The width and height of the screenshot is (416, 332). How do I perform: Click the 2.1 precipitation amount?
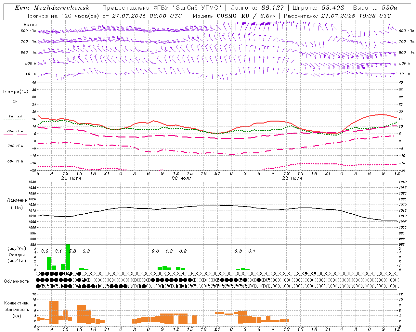click(x=58, y=251)
